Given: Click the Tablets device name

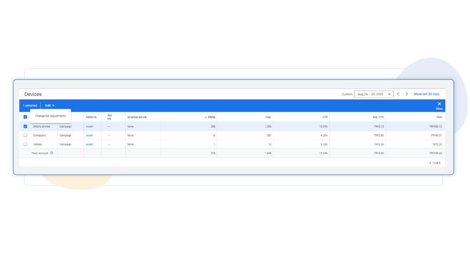Looking at the screenshot, I should pyautogui.click(x=38, y=144).
